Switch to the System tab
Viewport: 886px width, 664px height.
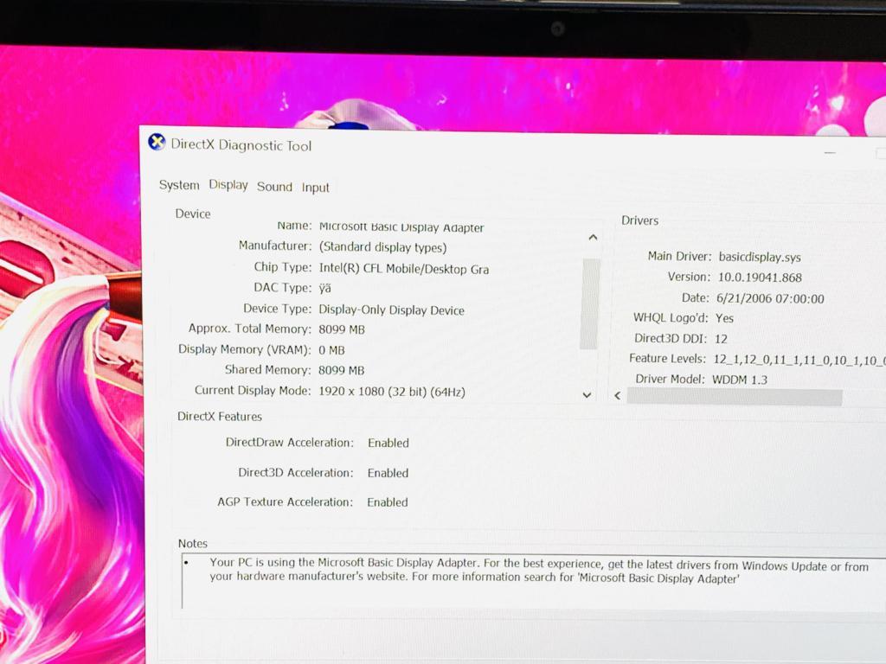pos(179,185)
